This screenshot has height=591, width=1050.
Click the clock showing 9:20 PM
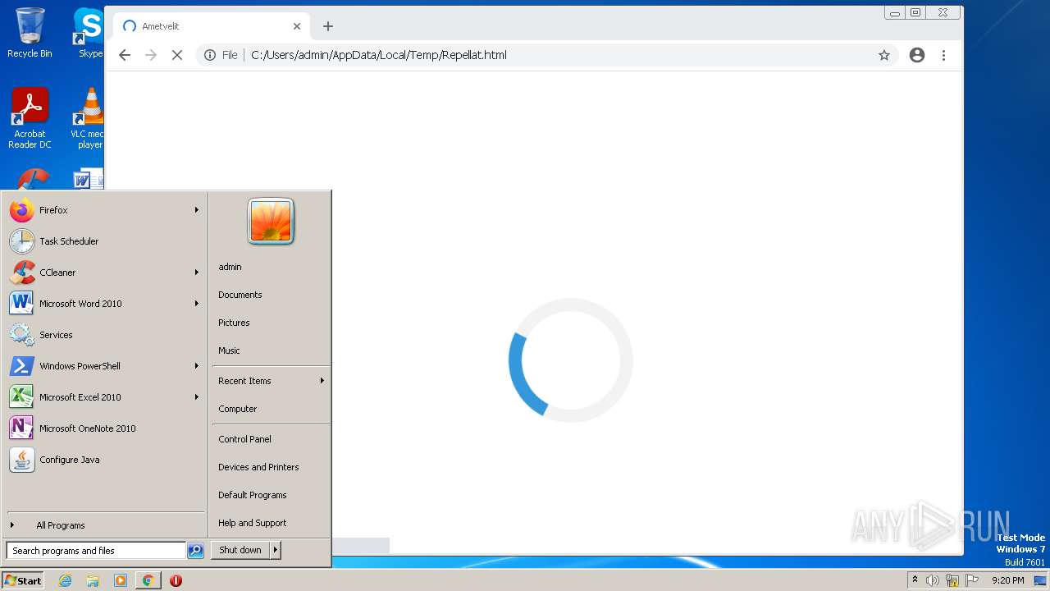tap(1007, 580)
